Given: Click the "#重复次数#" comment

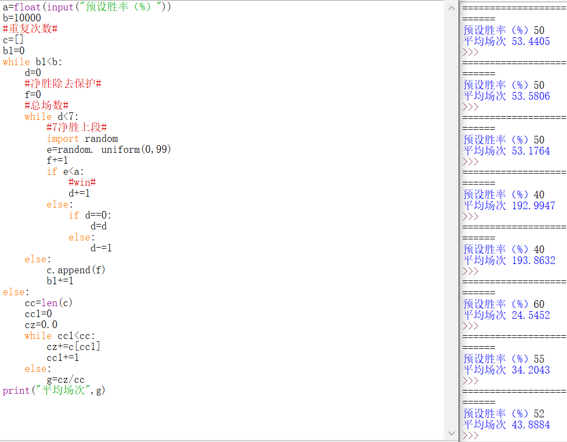Looking at the screenshot, I should point(30,29).
